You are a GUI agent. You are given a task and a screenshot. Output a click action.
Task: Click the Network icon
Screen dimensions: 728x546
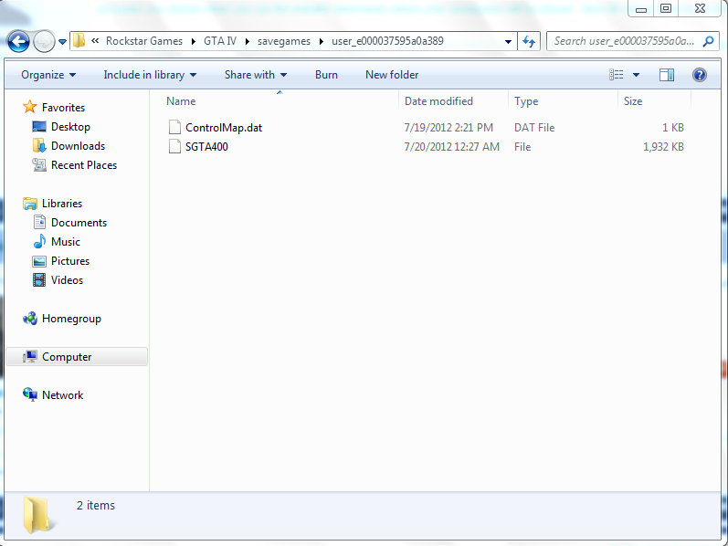(30, 394)
